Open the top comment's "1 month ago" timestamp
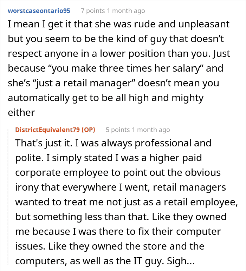The height and width of the screenshot is (271, 246). (126, 11)
